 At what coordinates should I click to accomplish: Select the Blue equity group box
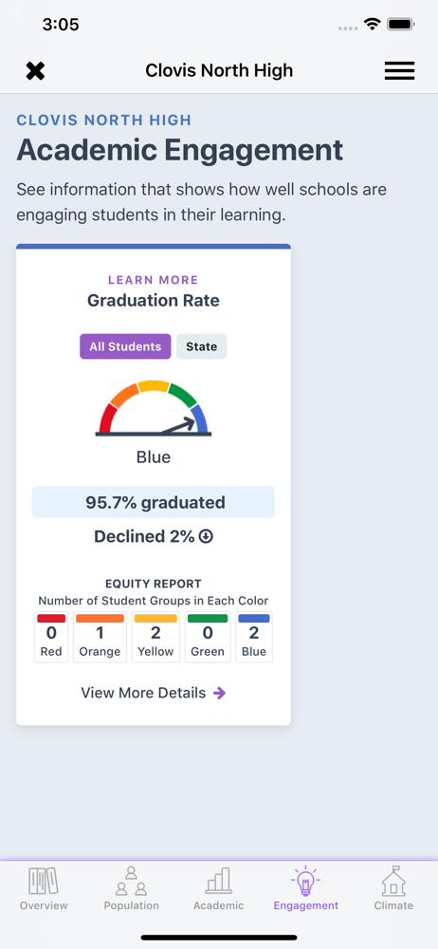[x=254, y=637]
